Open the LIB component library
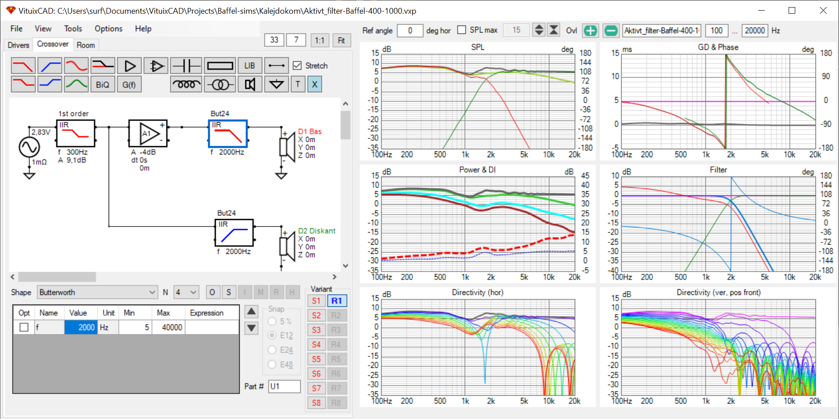 coord(250,66)
